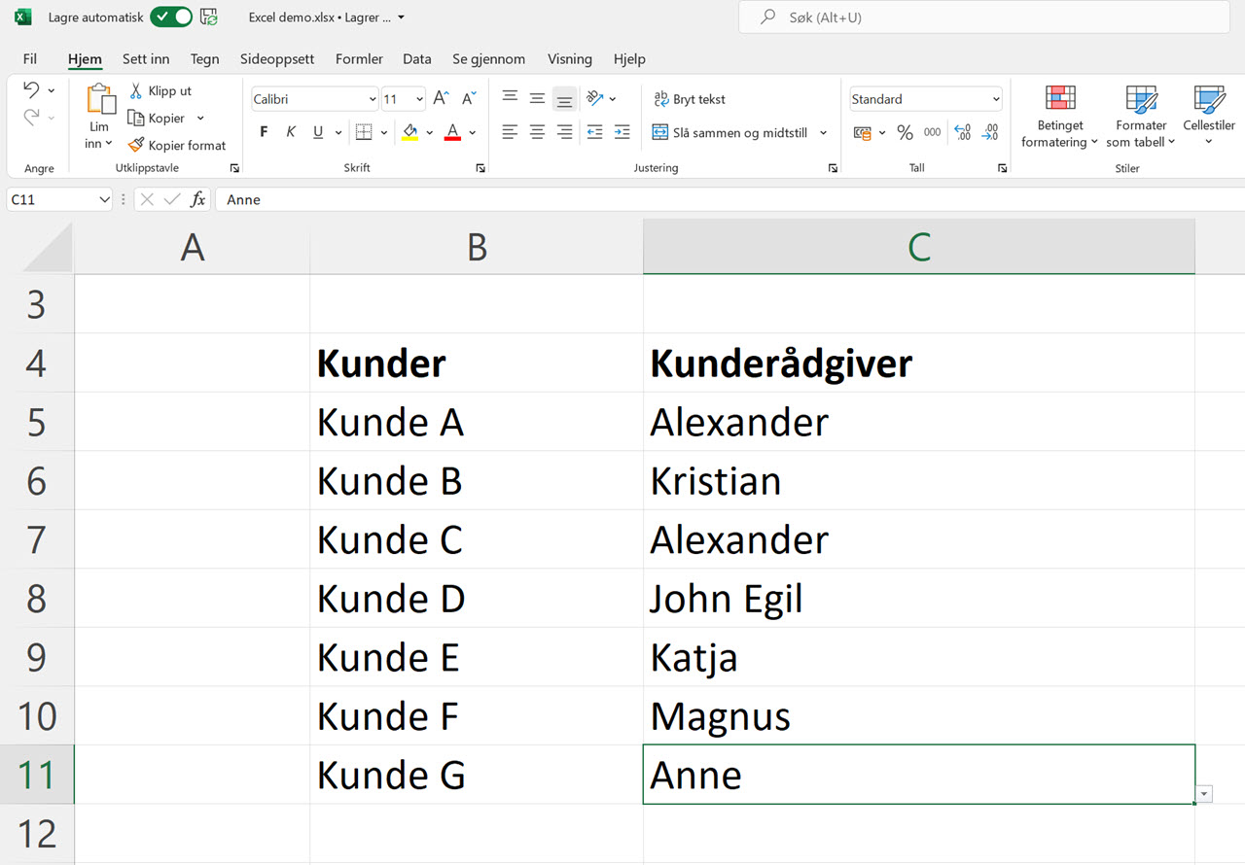1245x865 pixels.
Task: Click the text orientation icon
Action: point(595,98)
